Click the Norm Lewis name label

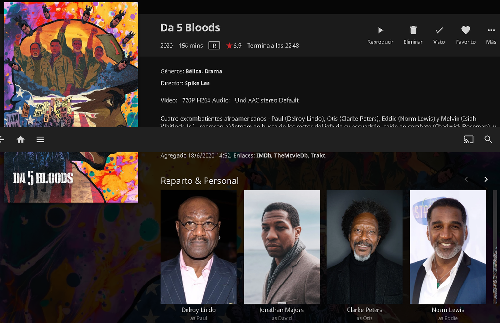tap(448, 310)
